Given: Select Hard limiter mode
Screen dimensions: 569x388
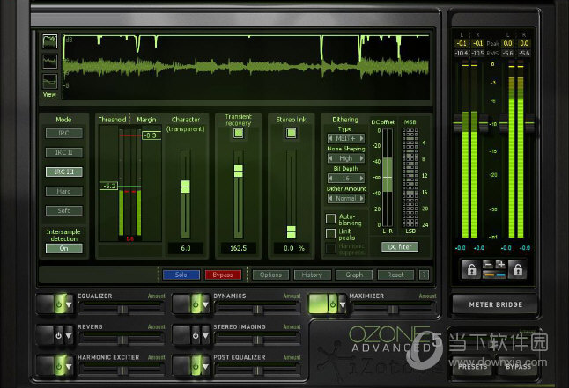Looking at the screenshot, I should point(64,191).
